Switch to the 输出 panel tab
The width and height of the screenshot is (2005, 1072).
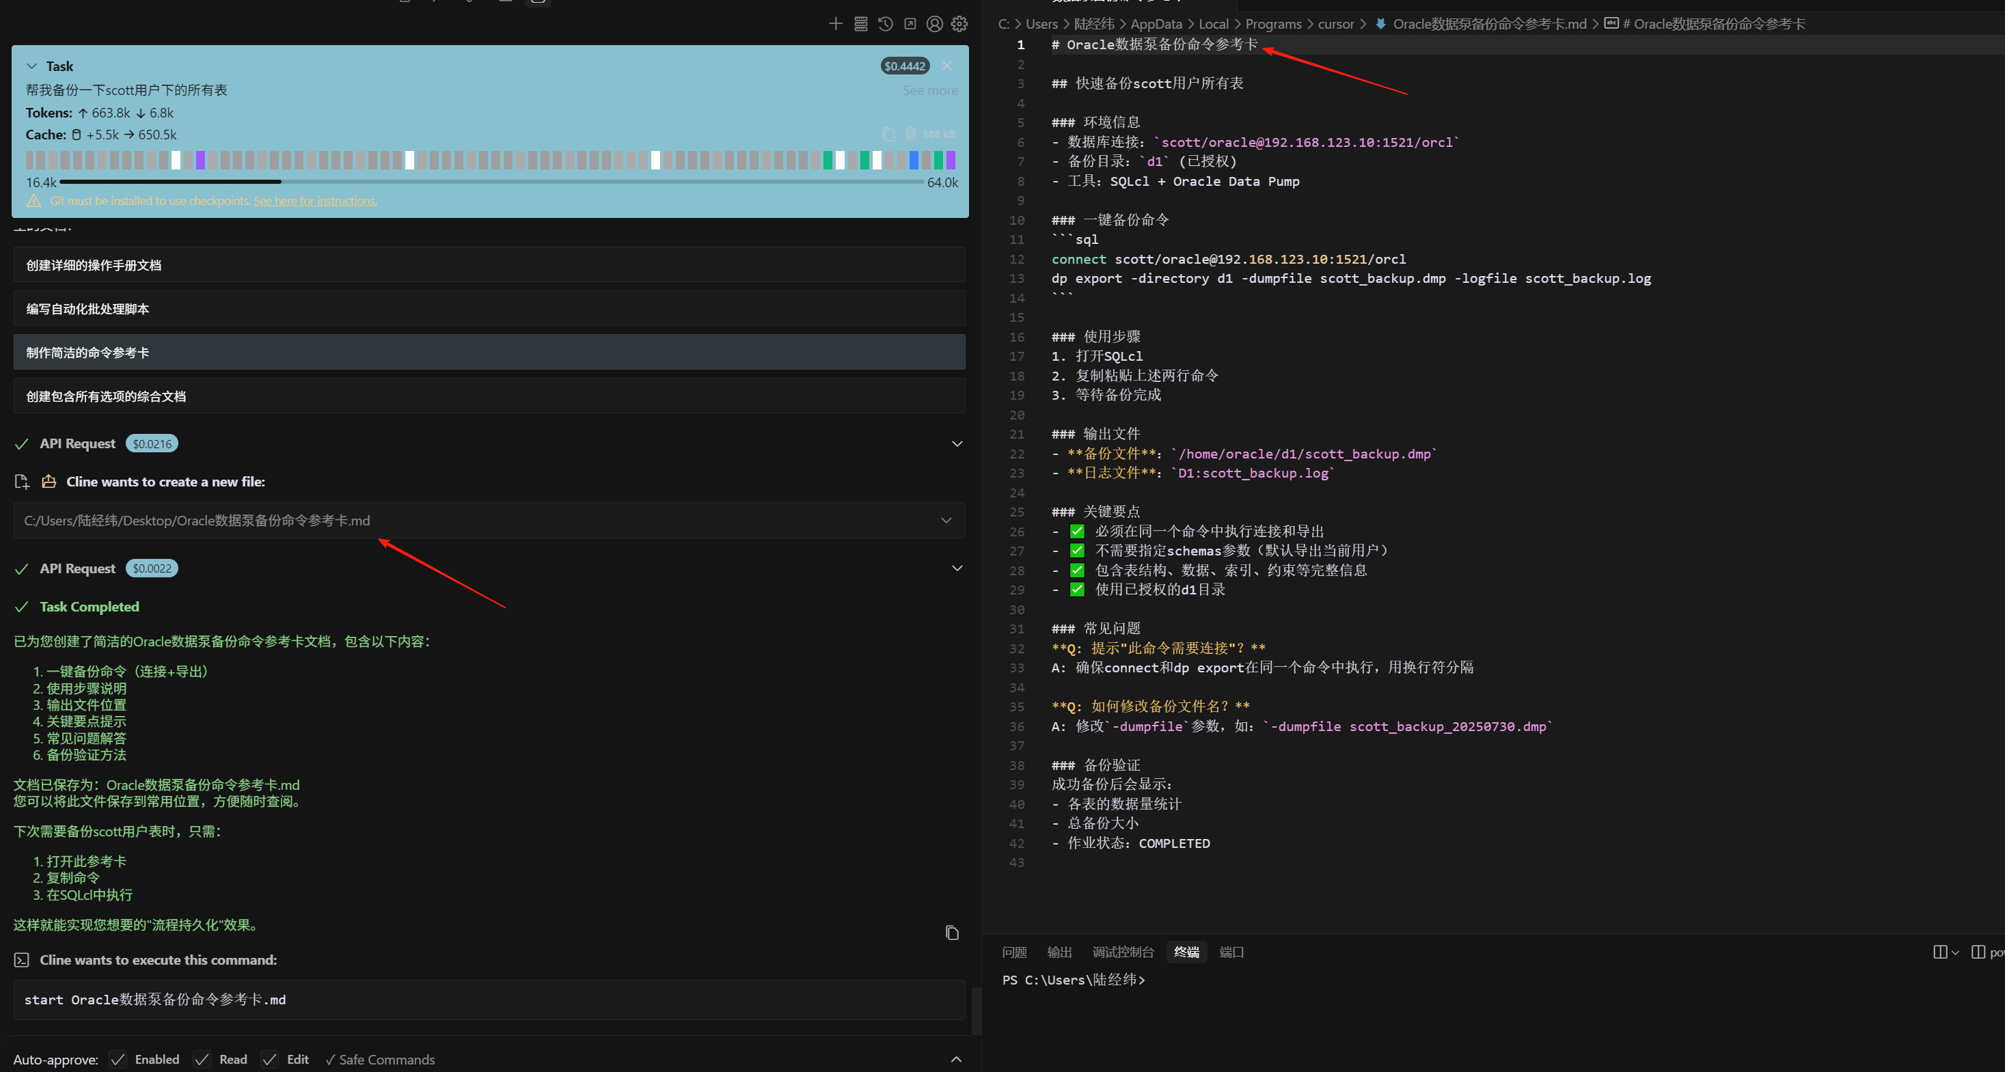pos(1059,952)
